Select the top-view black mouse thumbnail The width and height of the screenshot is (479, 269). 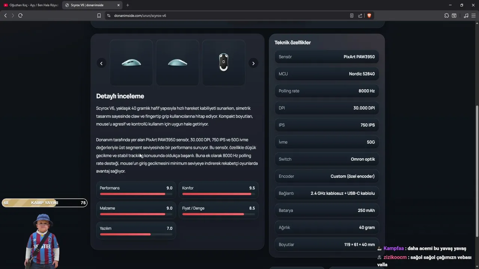click(x=223, y=63)
